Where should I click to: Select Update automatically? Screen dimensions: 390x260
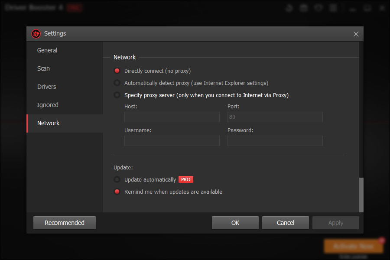click(117, 179)
